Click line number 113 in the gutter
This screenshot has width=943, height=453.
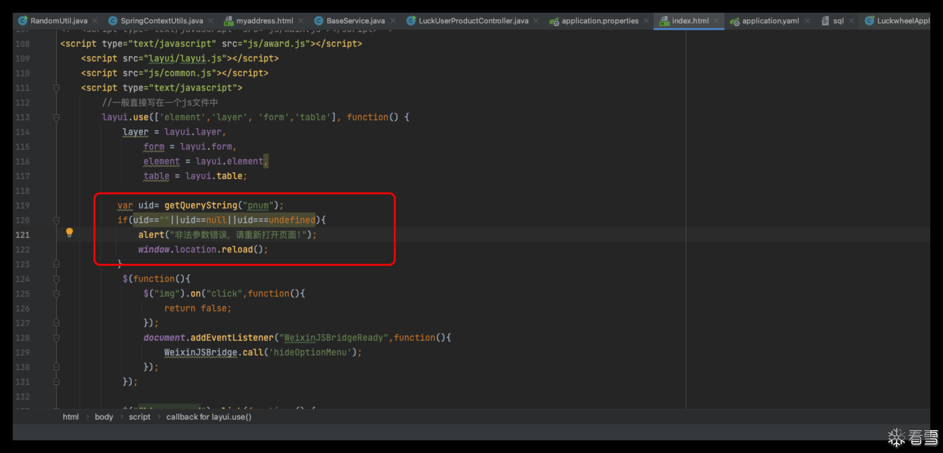[22, 118]
